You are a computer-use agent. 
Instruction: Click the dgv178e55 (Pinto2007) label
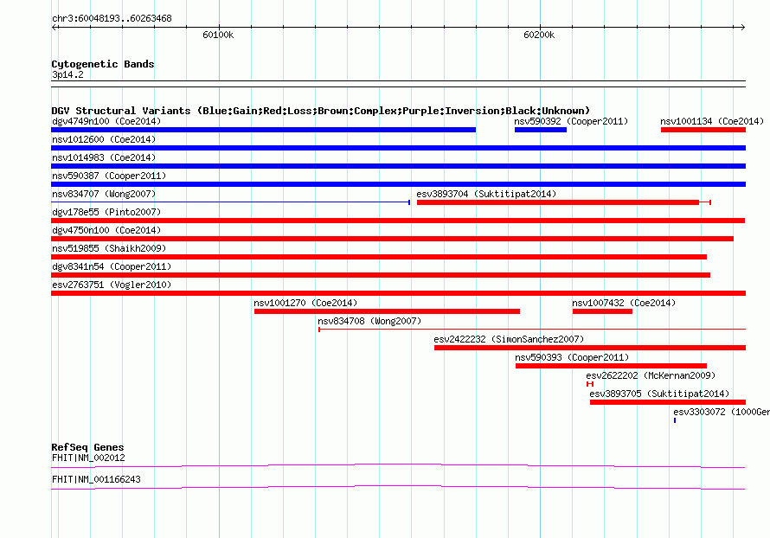(106, 212)
